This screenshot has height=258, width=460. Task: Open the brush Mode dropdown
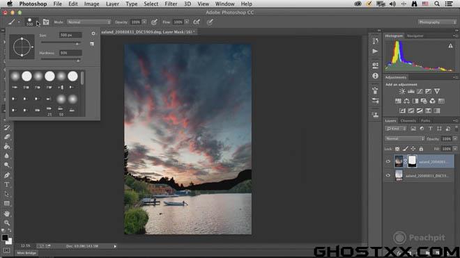(x=89, y=22)
